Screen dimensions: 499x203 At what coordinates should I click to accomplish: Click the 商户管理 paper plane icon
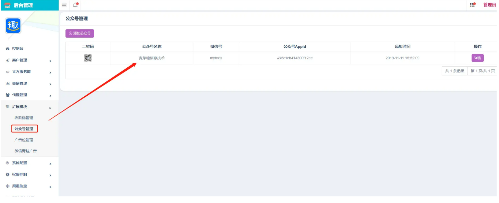pos(8,60)
